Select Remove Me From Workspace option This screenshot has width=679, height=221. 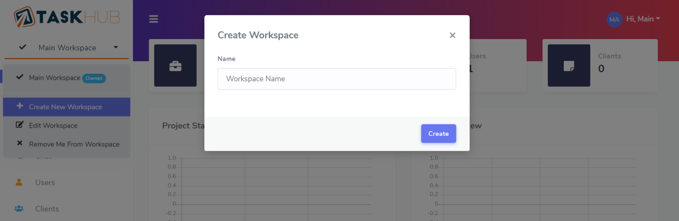coord(74,144)
